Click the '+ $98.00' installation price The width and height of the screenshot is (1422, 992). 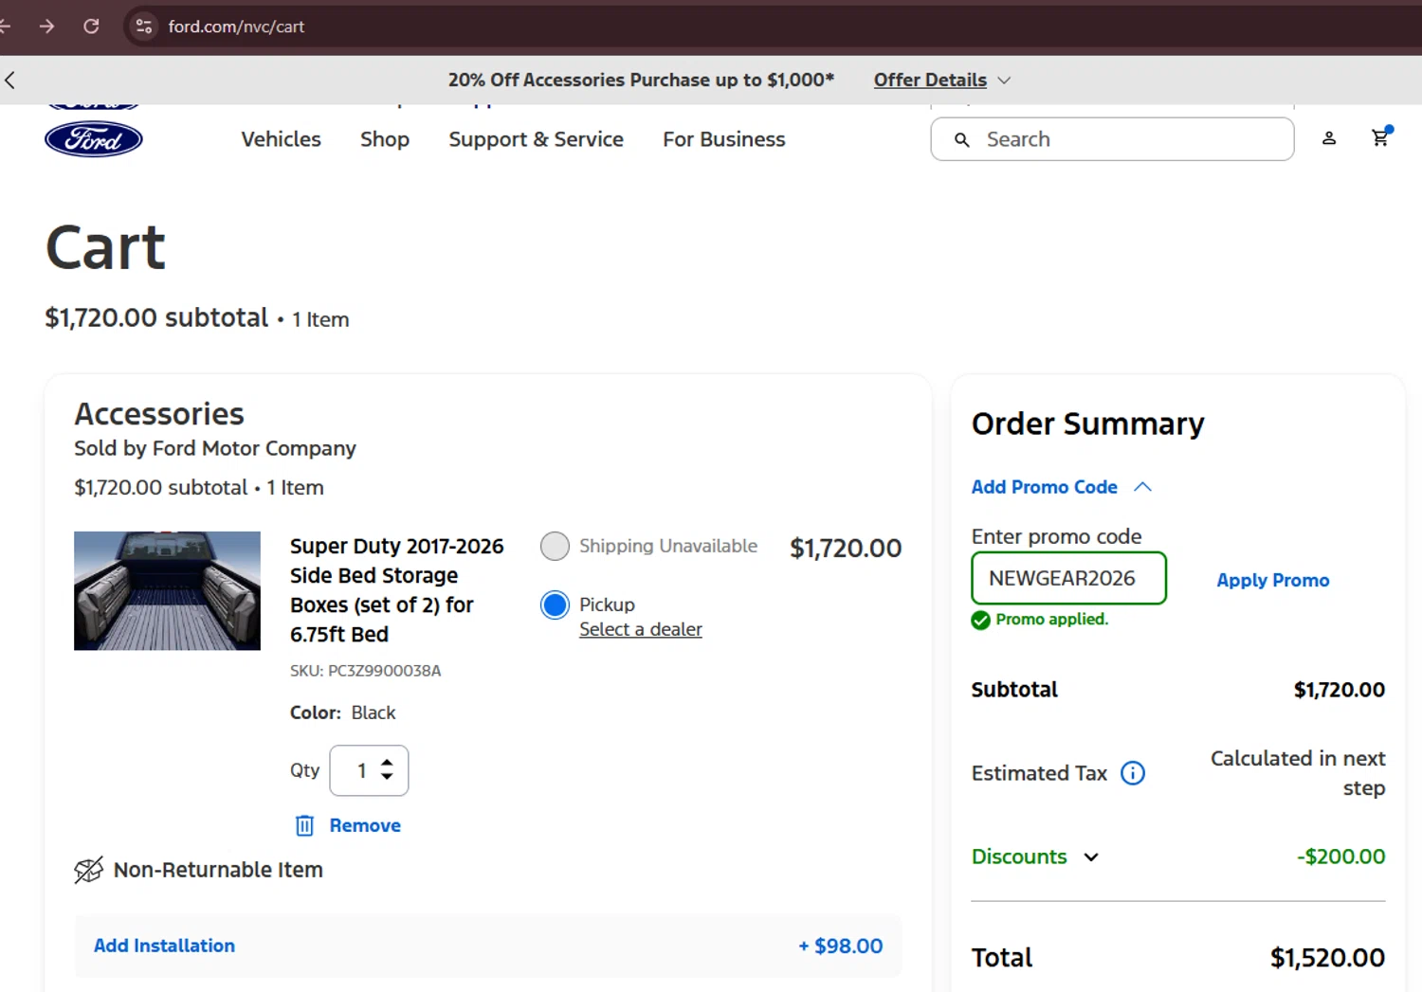[x=840, y=946]
